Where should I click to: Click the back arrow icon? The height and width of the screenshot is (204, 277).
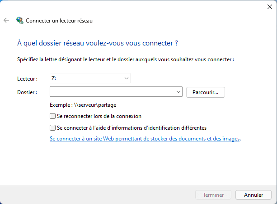6,20
